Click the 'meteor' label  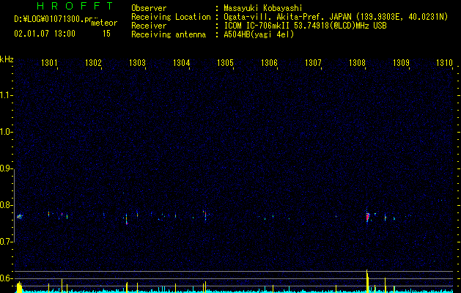(x=104, y=23)
